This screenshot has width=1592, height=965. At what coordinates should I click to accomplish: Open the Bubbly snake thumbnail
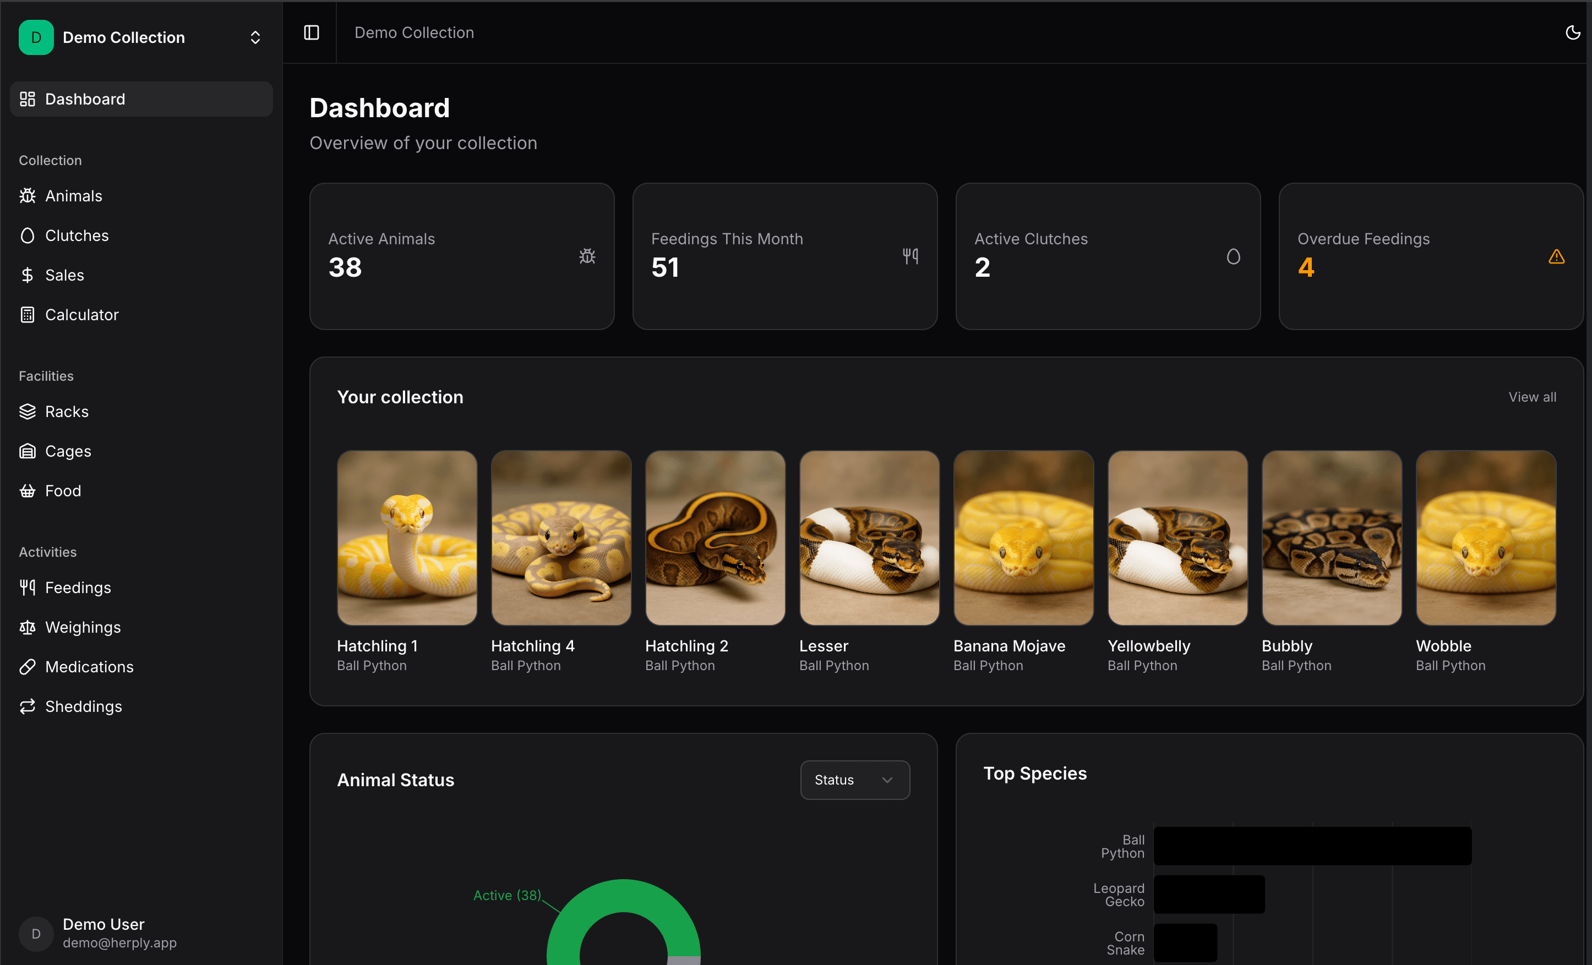point(1332,538)
